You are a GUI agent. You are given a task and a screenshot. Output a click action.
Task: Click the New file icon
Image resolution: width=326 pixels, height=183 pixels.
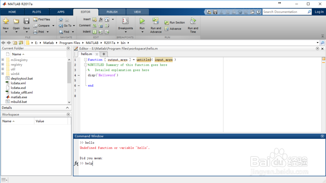pos(6,21)
